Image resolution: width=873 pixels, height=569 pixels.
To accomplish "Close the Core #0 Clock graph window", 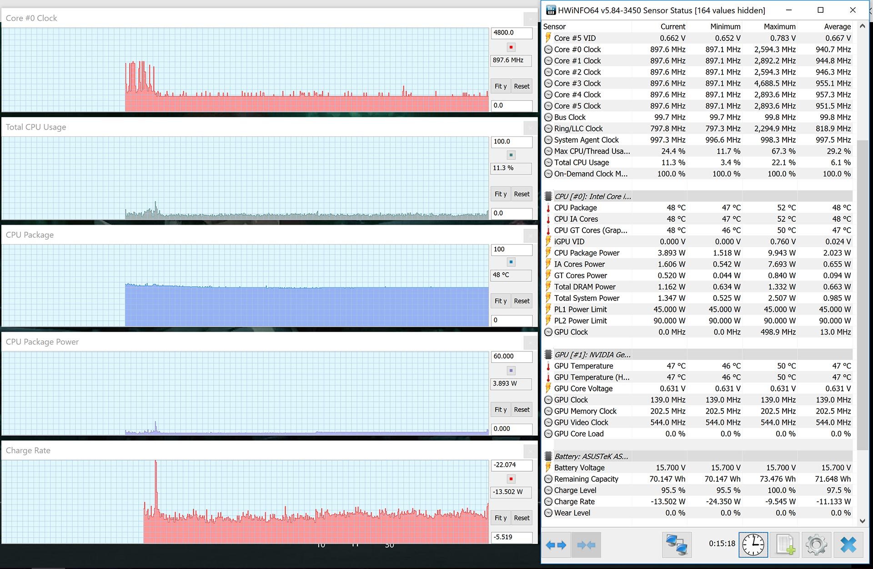I will coord(530,19).
